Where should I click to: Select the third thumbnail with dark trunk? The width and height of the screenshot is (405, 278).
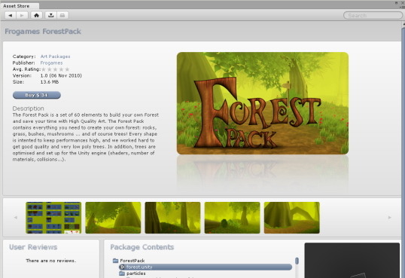coord(172,218)
